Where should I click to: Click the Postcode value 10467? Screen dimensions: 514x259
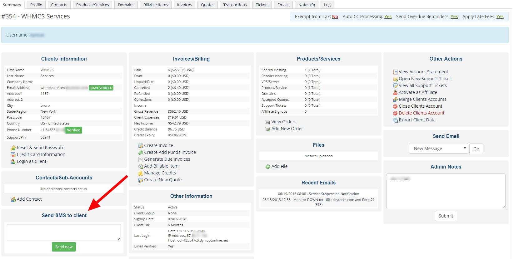pos(45,117)
